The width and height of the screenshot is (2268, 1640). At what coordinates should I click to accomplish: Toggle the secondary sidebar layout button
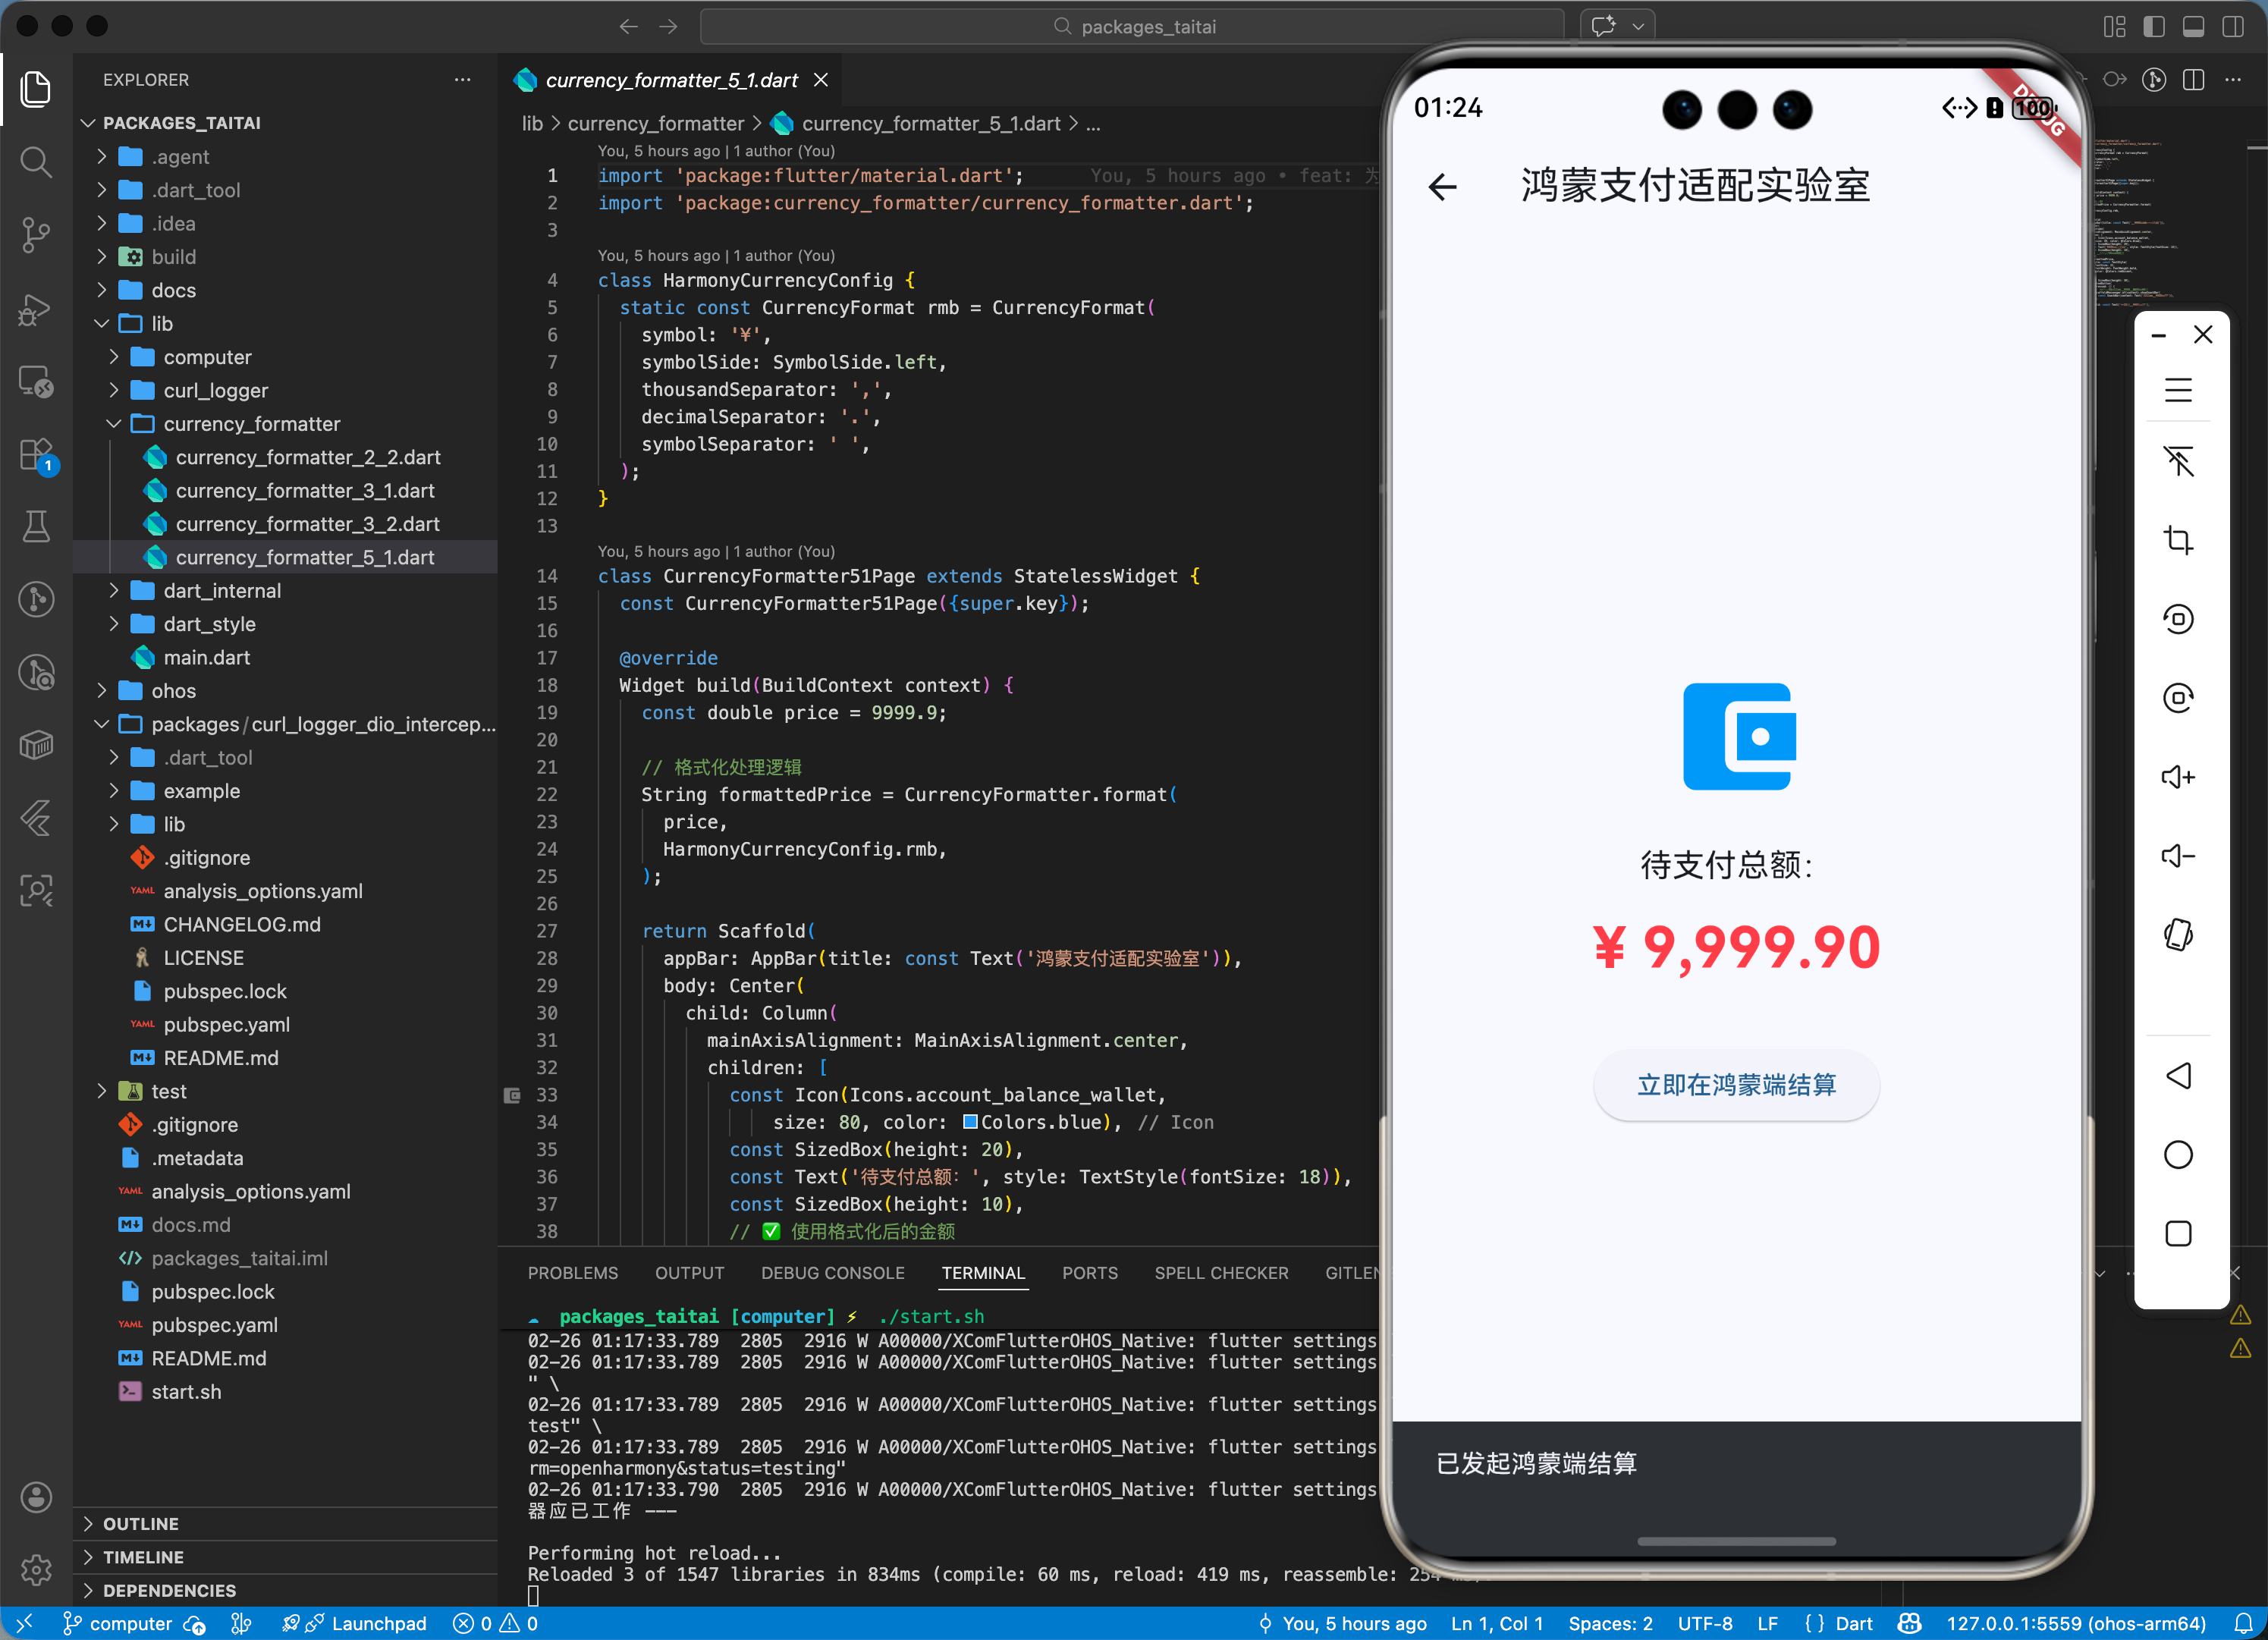tap(2232, 27)
